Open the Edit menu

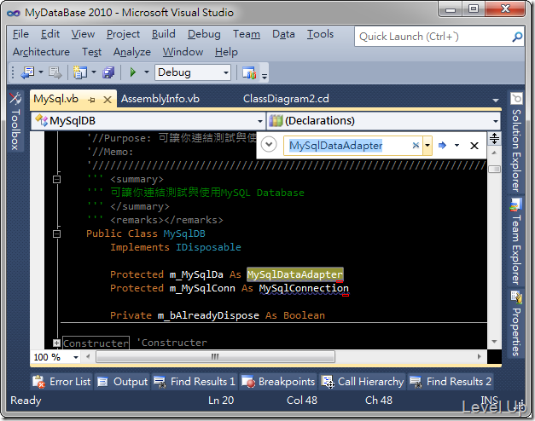click(50, 34)
